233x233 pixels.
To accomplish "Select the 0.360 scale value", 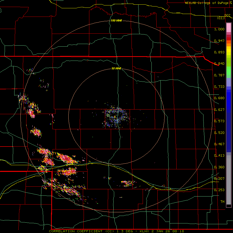I will [219, 167].
